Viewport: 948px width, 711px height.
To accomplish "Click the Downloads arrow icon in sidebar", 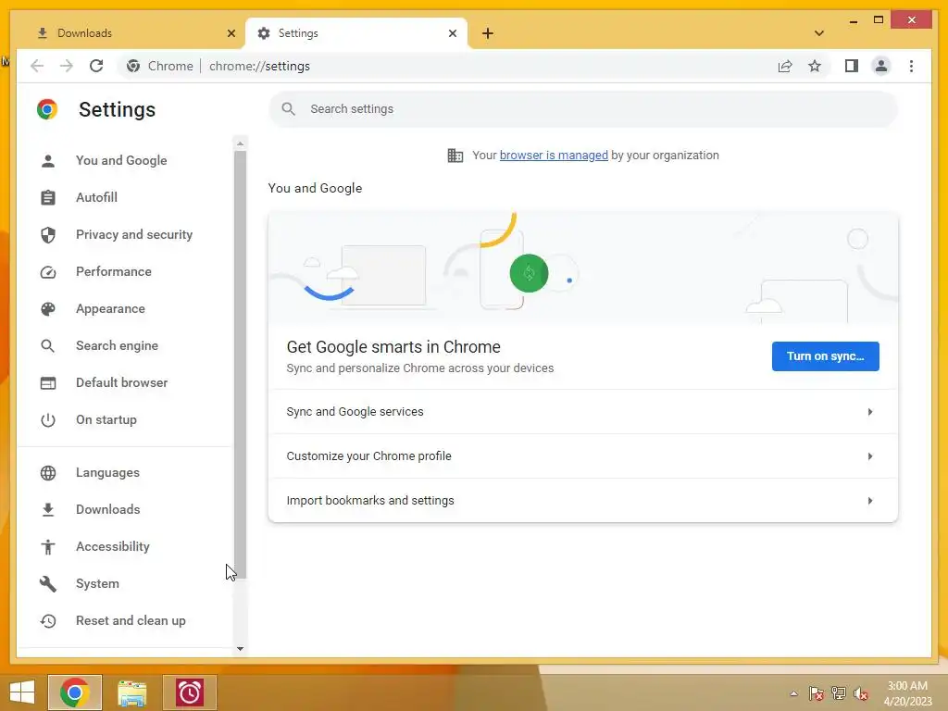I will 48,510.
